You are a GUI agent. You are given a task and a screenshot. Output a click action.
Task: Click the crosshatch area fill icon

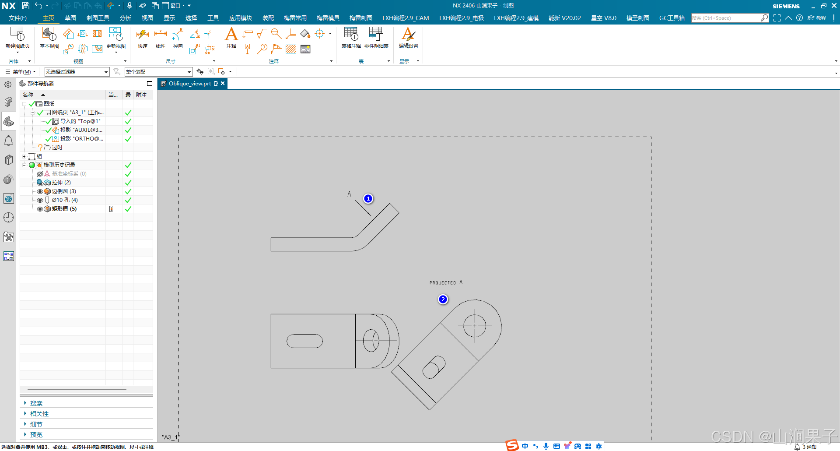pos(291,49)
